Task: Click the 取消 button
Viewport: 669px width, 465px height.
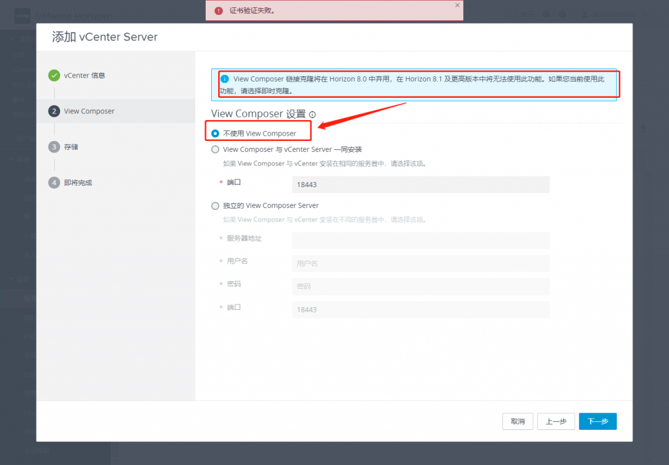Action: pyautogui.click(x=517, y=421)
